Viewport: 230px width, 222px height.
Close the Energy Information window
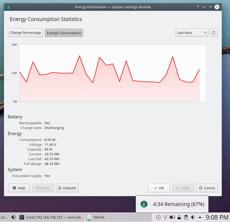coord(217,7)
